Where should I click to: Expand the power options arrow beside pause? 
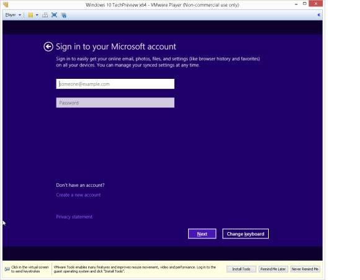click(37, 15)
